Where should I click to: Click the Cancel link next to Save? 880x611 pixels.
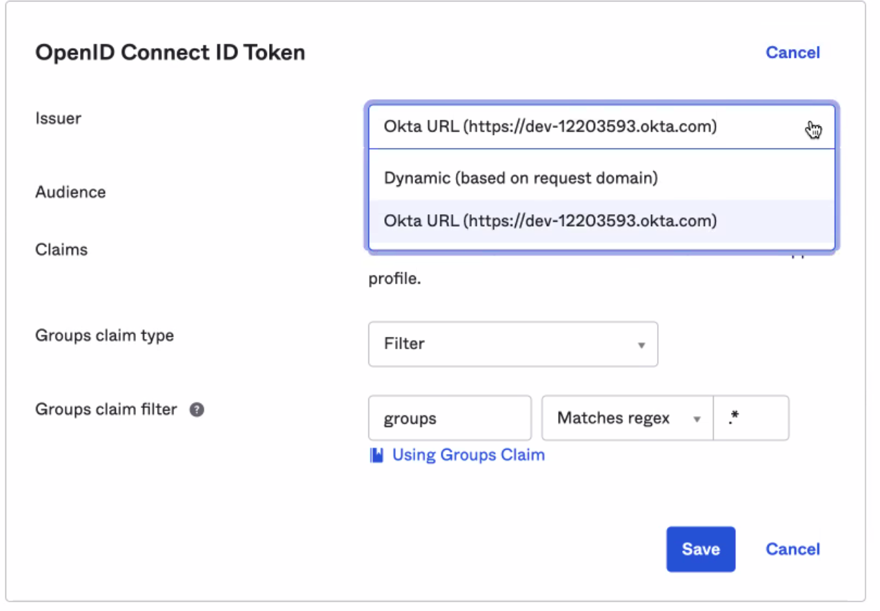click(x=792, y=550)
